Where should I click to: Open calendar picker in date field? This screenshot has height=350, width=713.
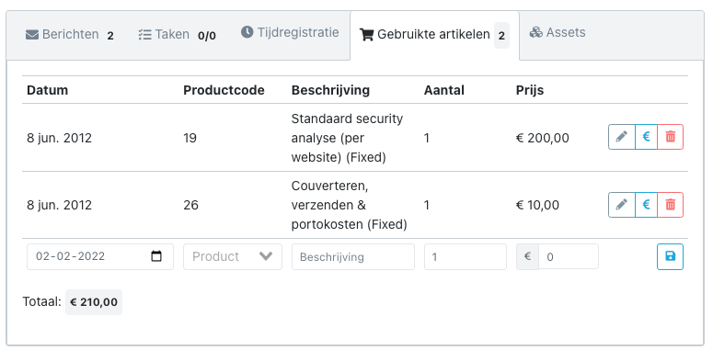click(156, 256)
